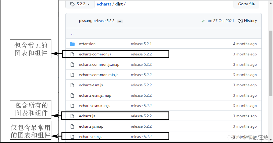The image size is (273, 143).
Task: Open echarts.esm.min.js file
Action: [95, 106]
